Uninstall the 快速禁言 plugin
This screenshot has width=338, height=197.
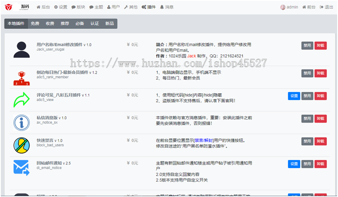click(x=321, y=141)
